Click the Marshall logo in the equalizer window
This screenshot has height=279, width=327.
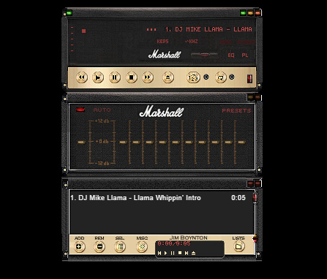(162, 112)
